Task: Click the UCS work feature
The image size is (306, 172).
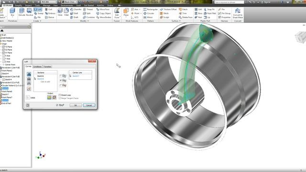Action: click(x=135, y=17)
